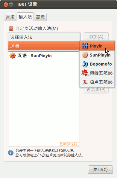This screenshot has width=117, height=178.
Task: Select 汉语 - SunPinyin list row
Action: coord(44,56)
